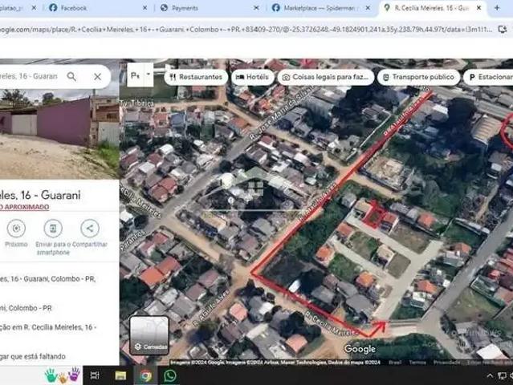
Task: Click the browser address bar URL
Action: (x=246, y=30)
